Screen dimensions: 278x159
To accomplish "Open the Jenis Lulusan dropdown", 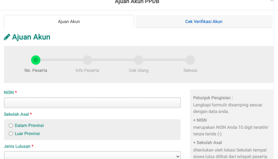I will (x=92, y=155).
